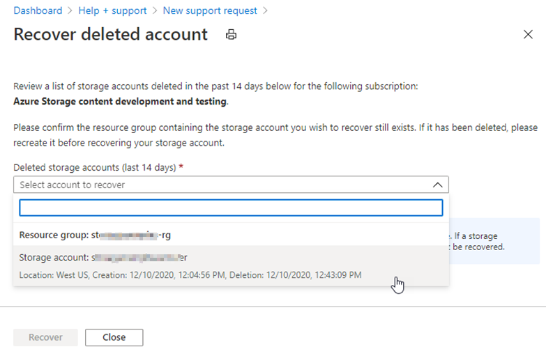Open the 'Help + support' breadcrumb link
546x356 pixels.
[x=112, y=10]
